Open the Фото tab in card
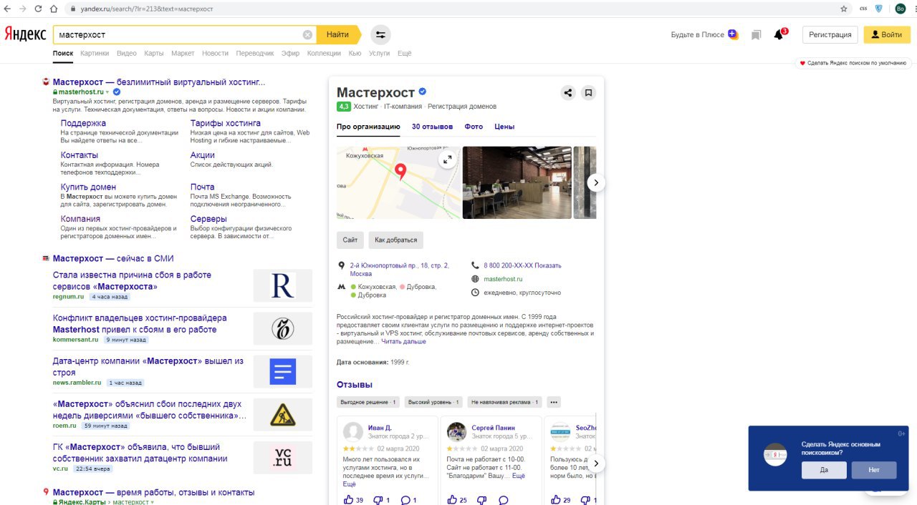The width and height of the screenshot is (917, 505). coord(474,127)
